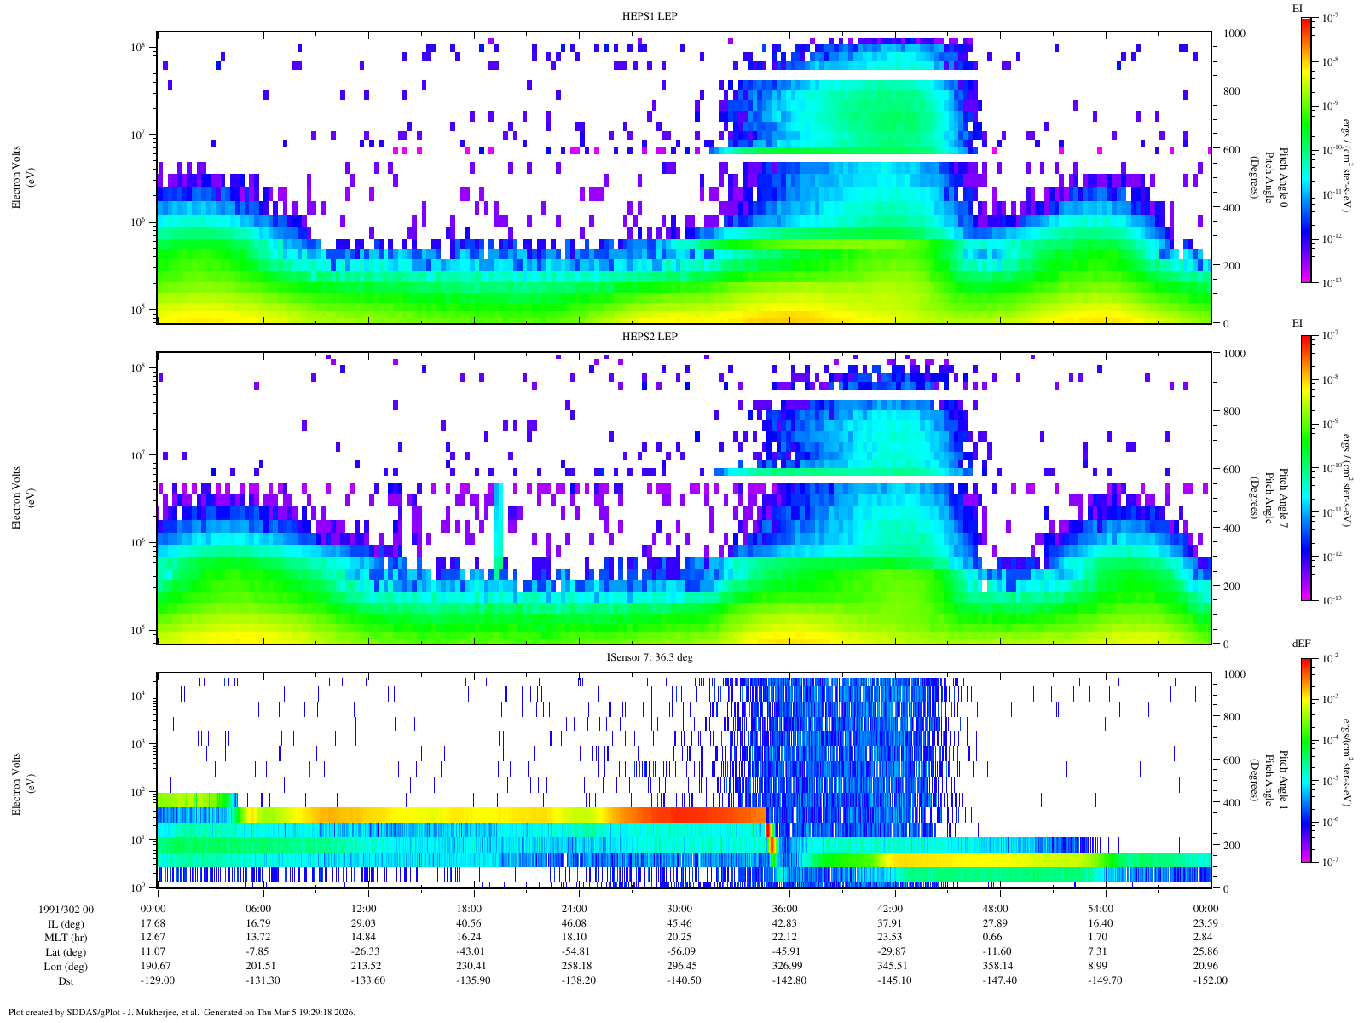Click the SDDAS/gPlot footer credit text
The width and height of the screenshot is (1364, 1023).
[181, 1013]
